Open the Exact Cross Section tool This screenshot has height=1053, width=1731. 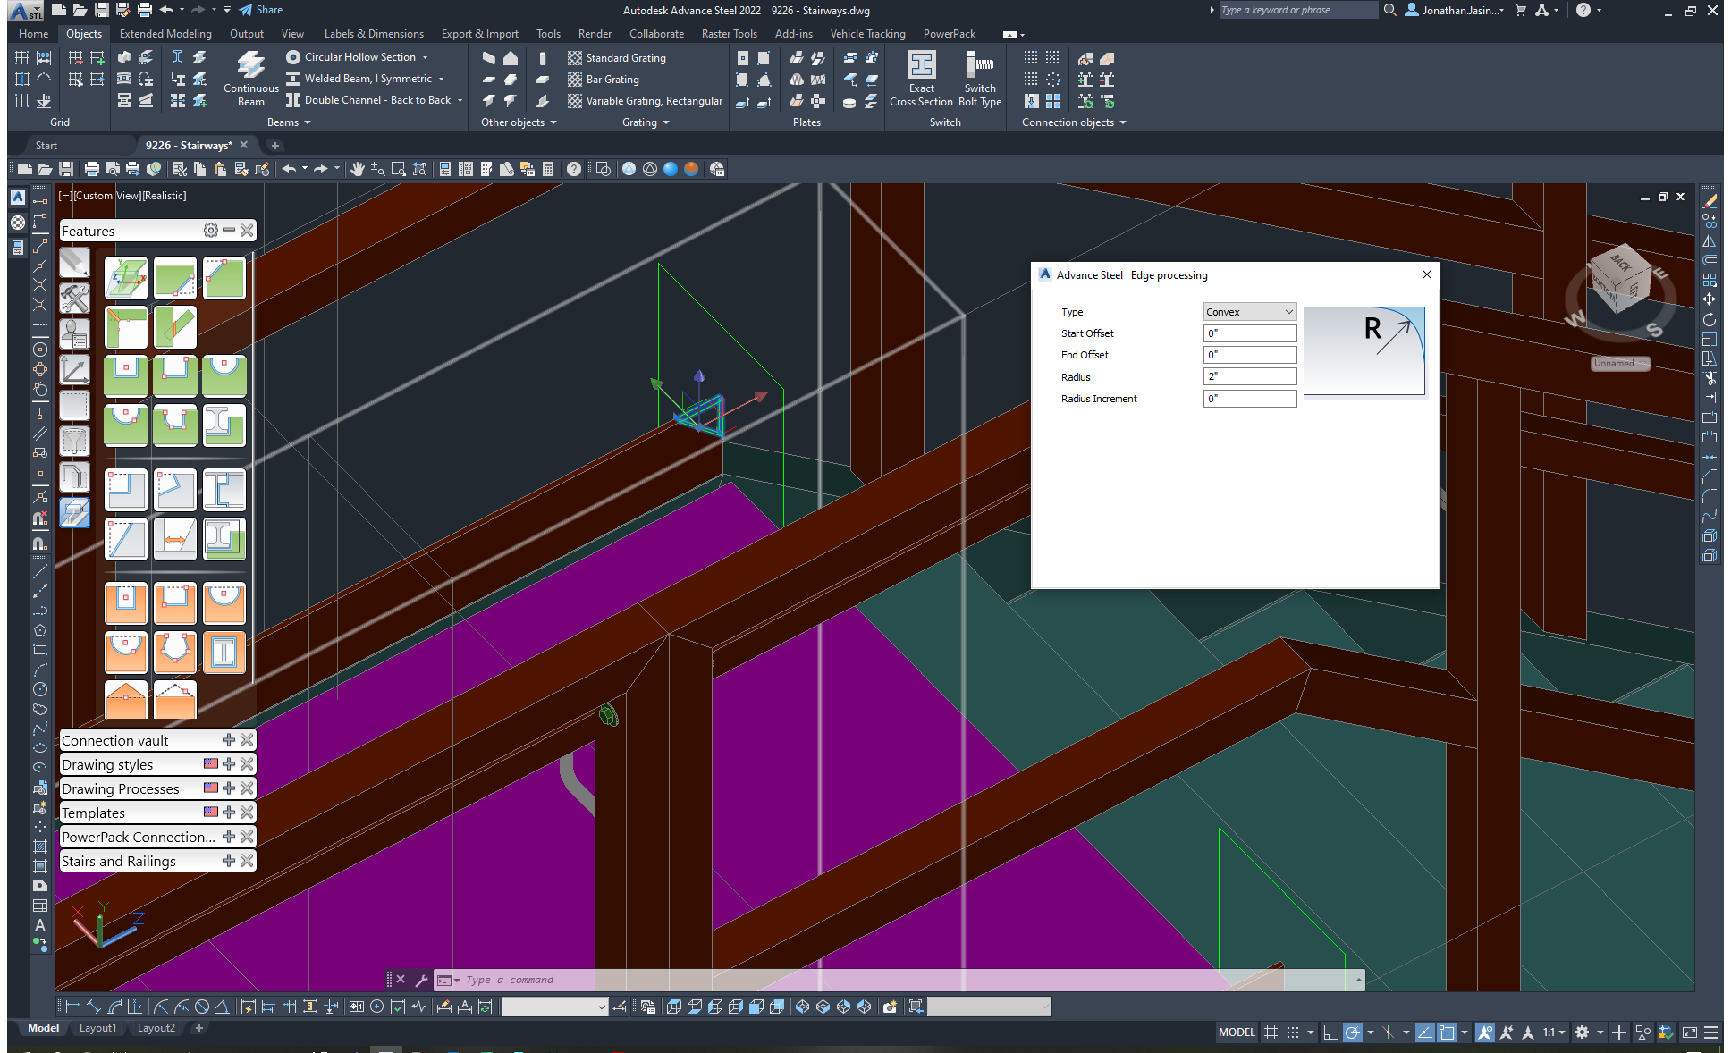[921, 78]
